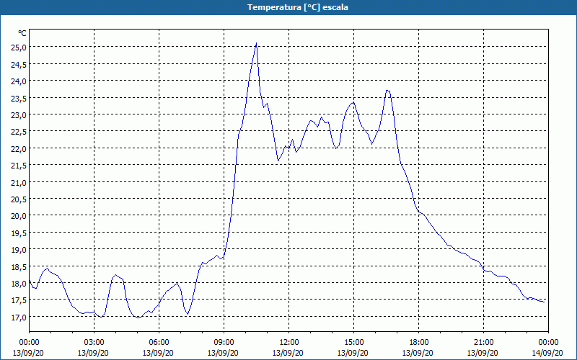This screenshot has height=360, width=577.
Task: Click the 21,5 axis label
Action: [19, 166]
